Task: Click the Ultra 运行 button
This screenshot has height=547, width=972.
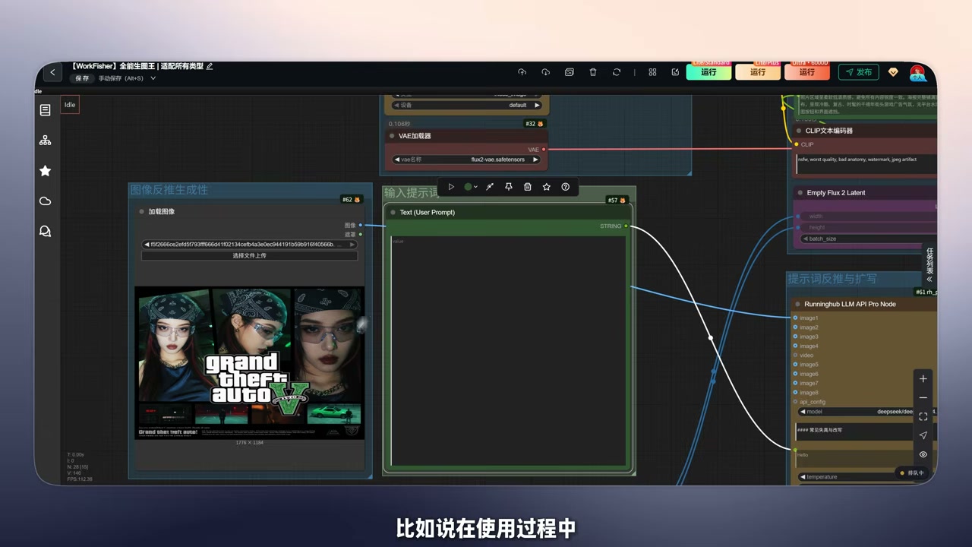Action: [x=806, y=72]
